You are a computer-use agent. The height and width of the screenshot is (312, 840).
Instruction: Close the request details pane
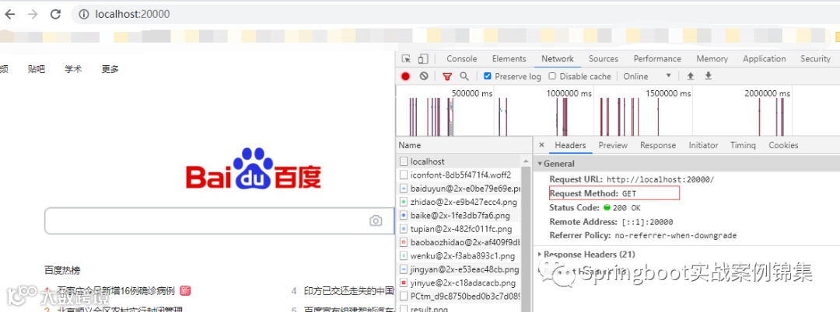pyautogui.click(x=541, y=145)
